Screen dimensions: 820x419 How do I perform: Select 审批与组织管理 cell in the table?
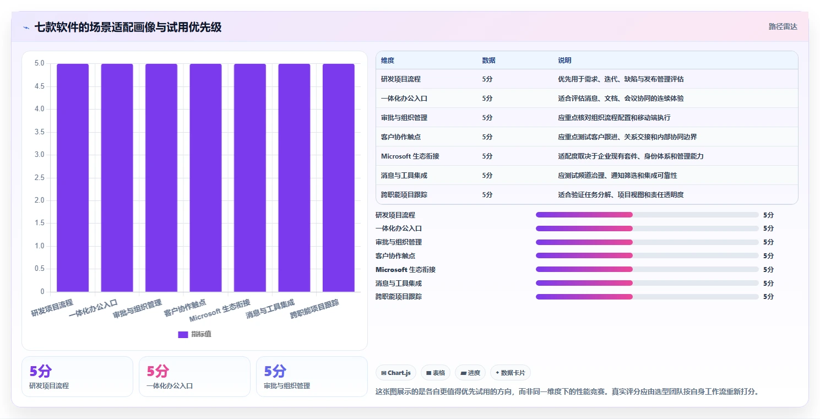click(x=404, y=118)
